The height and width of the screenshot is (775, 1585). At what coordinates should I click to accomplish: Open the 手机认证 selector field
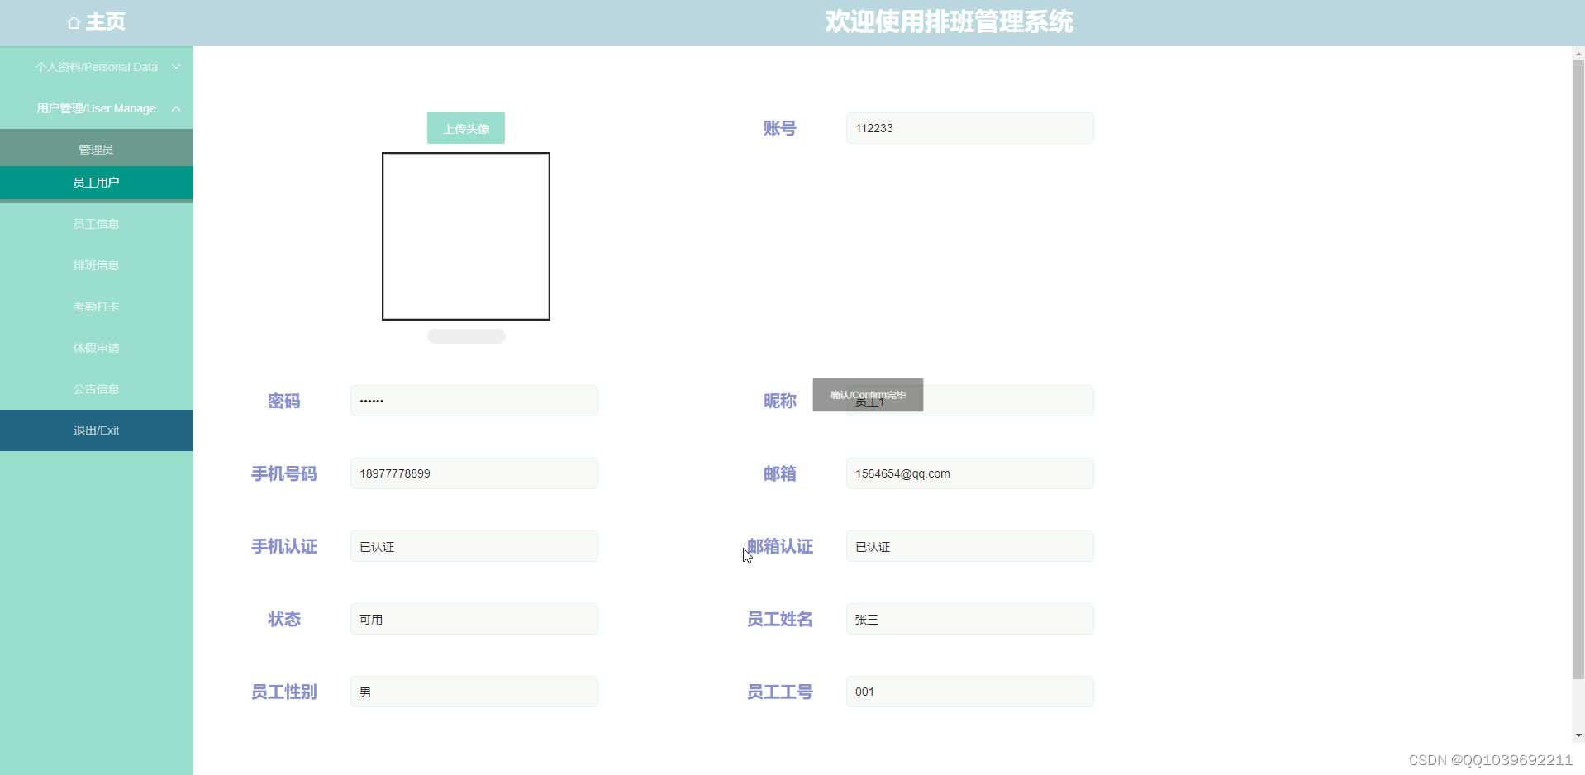pyautogui.click(x=474, y=546)
